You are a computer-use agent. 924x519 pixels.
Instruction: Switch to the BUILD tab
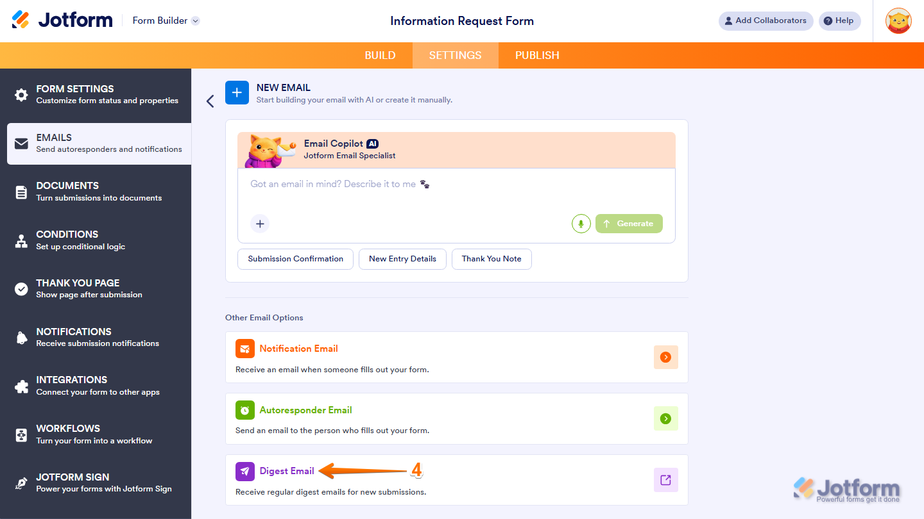380,55
